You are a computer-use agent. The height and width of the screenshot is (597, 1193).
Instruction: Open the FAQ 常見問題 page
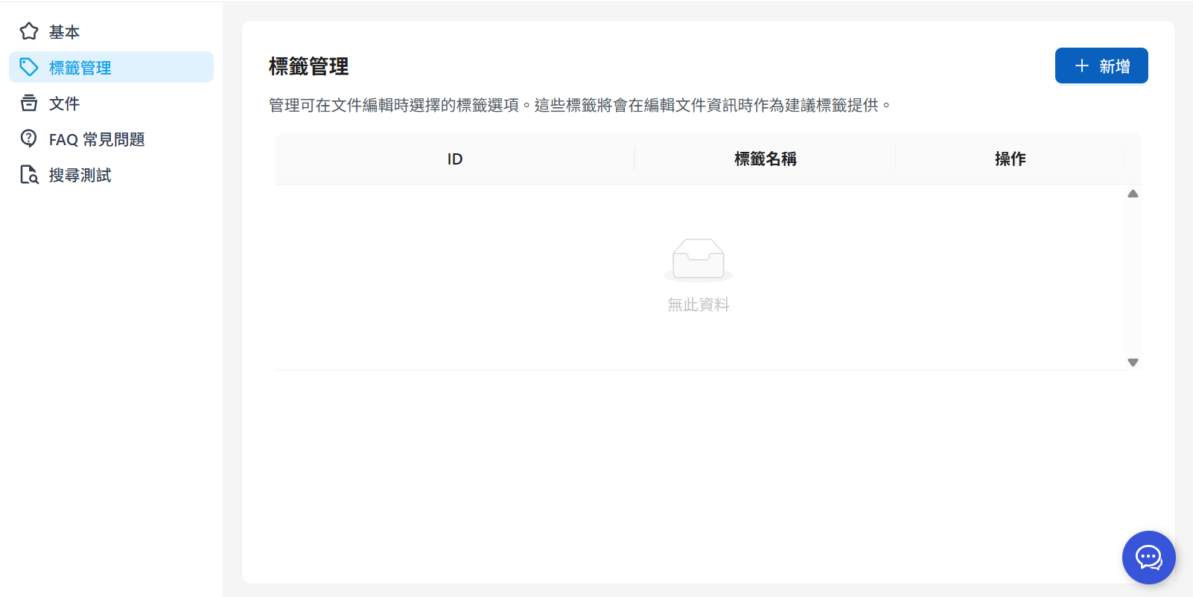97,139
